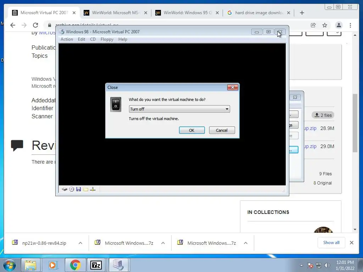Screen dimensions: 363x272
Task: Expand options for the middle Microsoft Windows 7z download
Action: pyautogui.click(x=163, y=243)
